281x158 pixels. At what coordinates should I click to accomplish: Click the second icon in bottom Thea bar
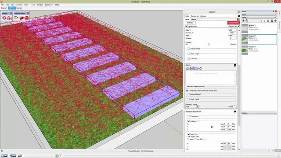pyautogui.click(x=13, y=156)
